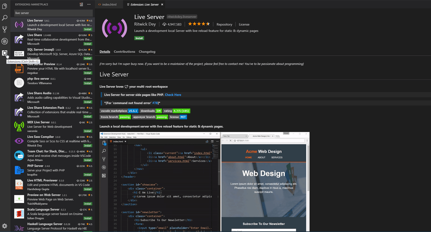Image resolution: width=431 pixels, height=232 pixels.
Task: Open the Explorer view in activity bar
Action: click(x=5, y=6)
